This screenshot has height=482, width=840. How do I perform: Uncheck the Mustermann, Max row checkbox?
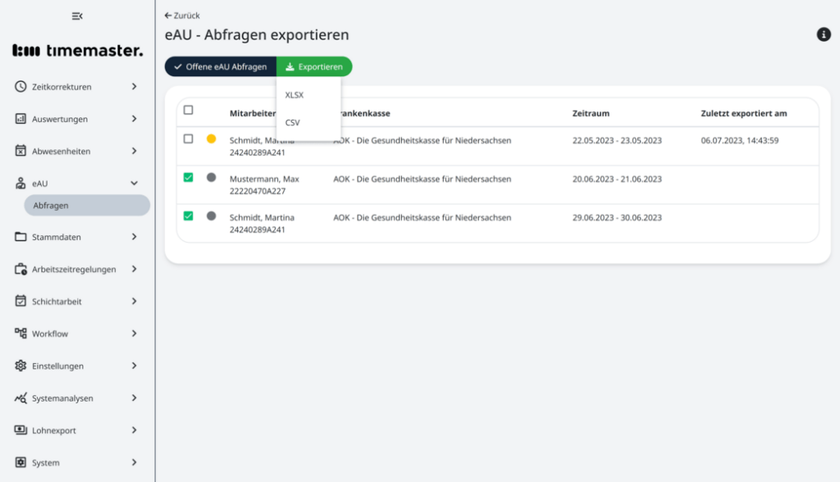[188, 179]
